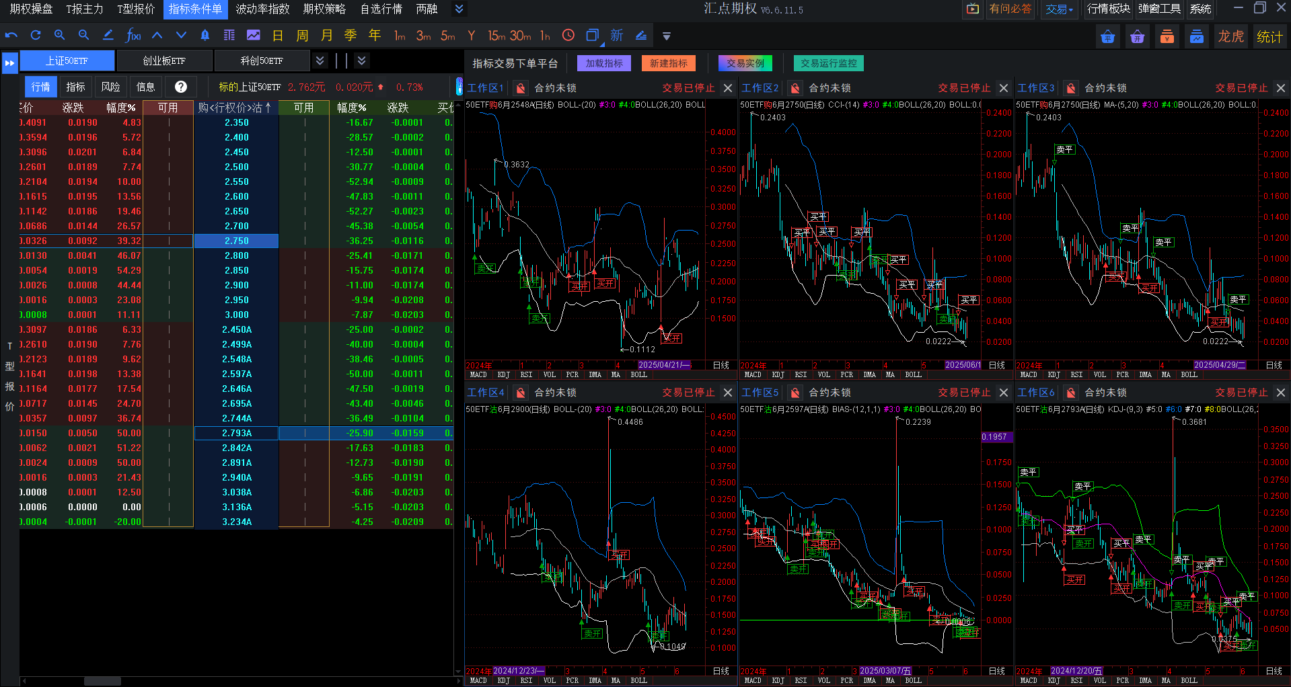Click the 交易实例 button

pyautogui.click(x=745, y=63)
